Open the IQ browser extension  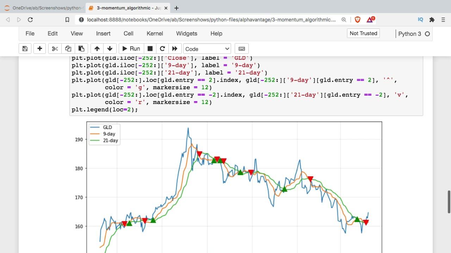click(420, 20)
